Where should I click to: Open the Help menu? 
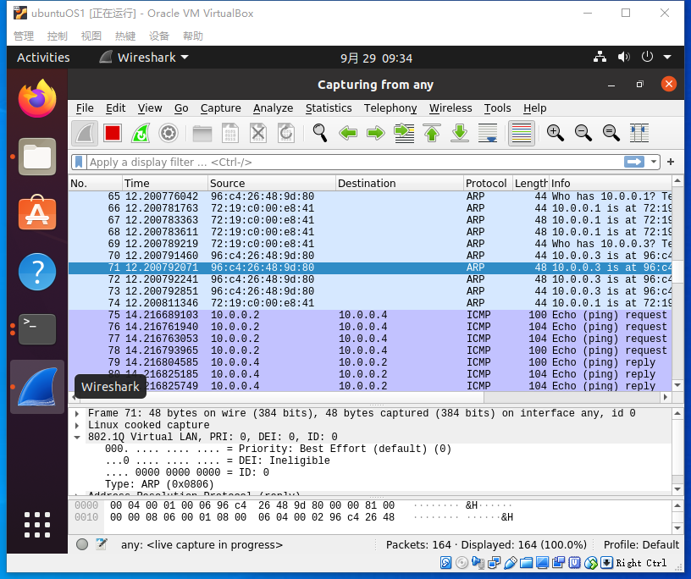pyautogui.click(x=535, y=108)
